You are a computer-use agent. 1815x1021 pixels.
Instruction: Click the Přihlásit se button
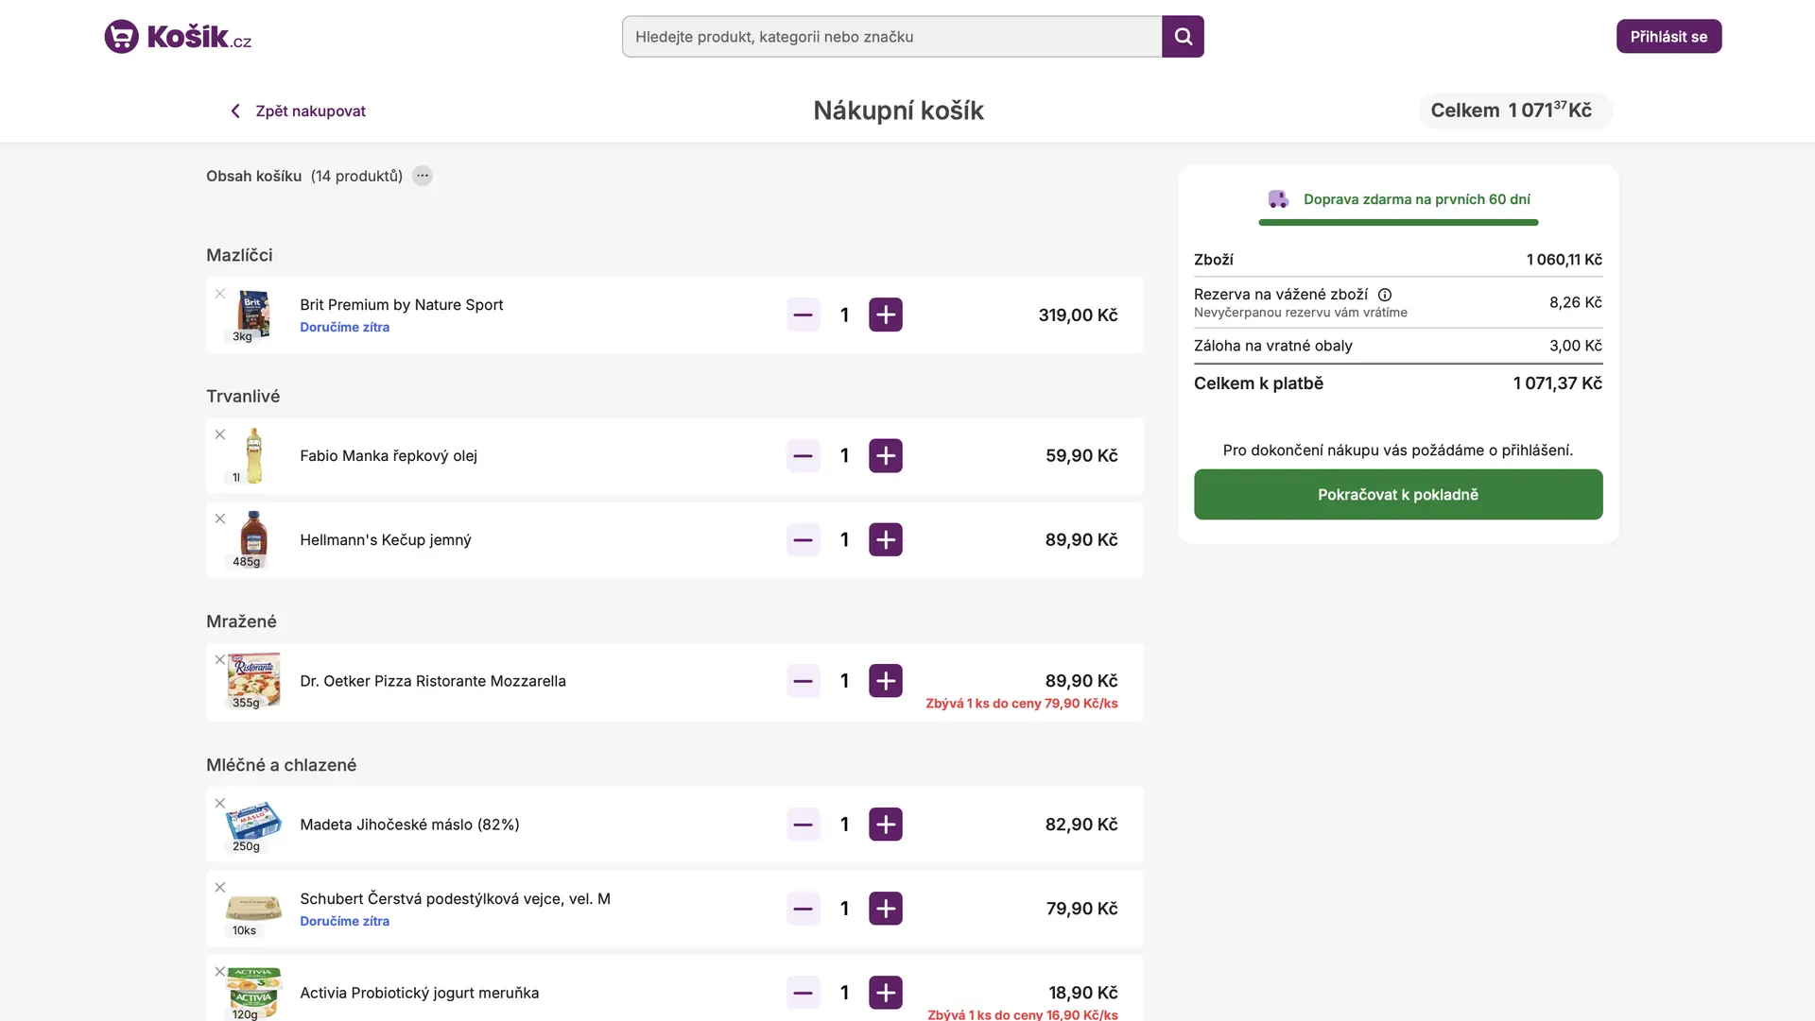pos(1668,36)
